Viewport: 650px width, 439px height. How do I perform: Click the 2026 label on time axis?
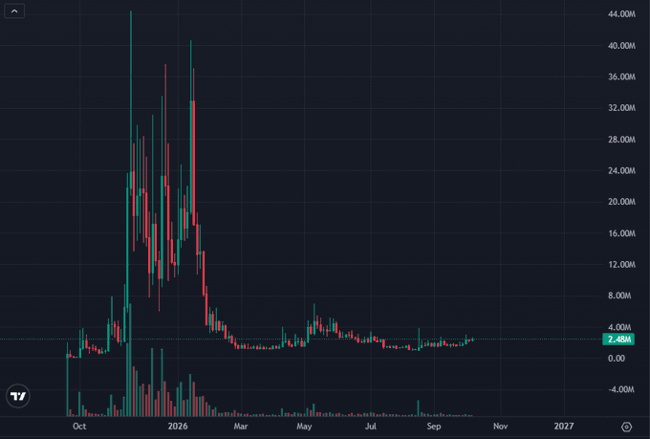pos(178,427)
